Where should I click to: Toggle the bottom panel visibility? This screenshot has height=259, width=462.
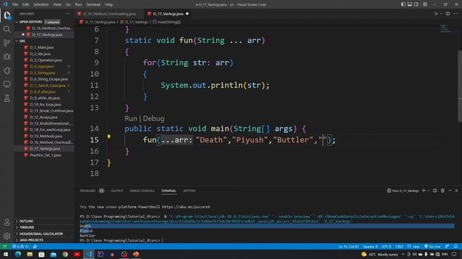tap(410, 4)
